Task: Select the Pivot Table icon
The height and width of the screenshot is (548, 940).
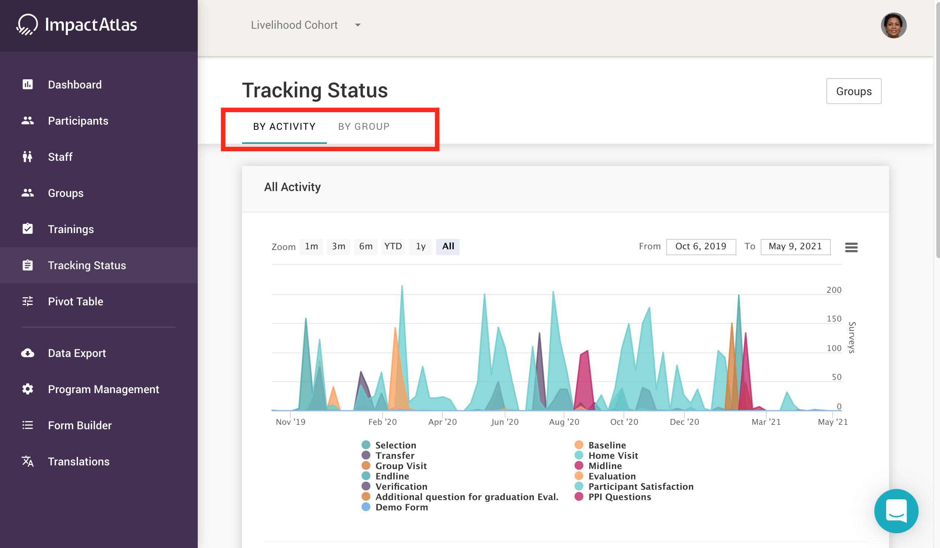Action: click(x=28, y=301)
